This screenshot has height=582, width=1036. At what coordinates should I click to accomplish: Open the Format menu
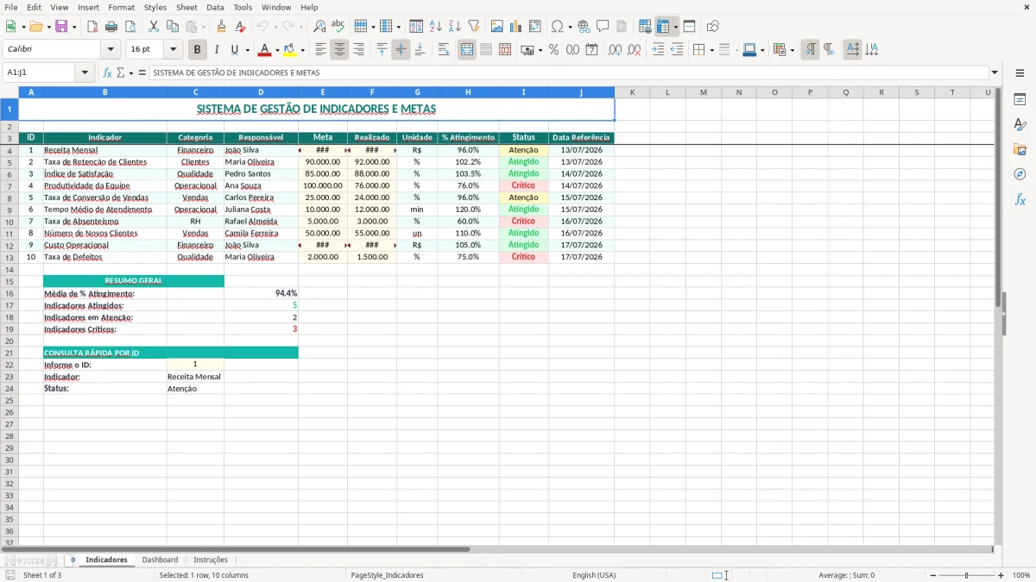click(121, 7)
